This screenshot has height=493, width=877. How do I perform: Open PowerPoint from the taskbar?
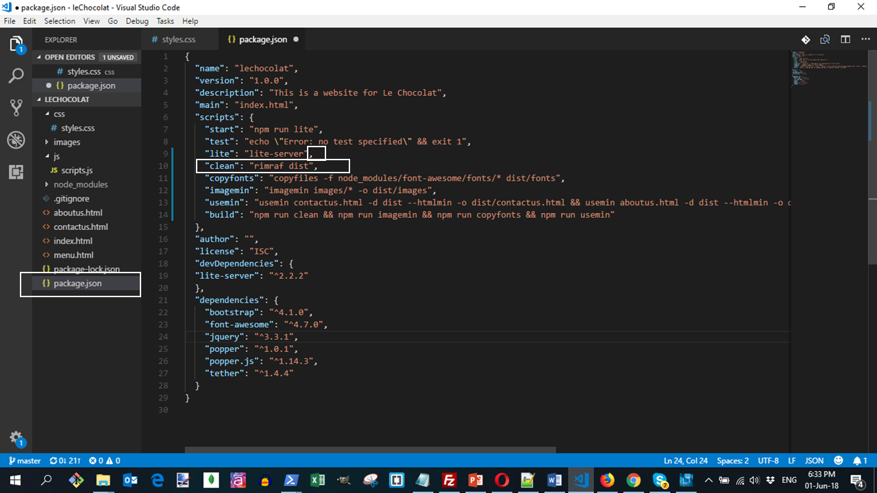click(x=475, y=480)
